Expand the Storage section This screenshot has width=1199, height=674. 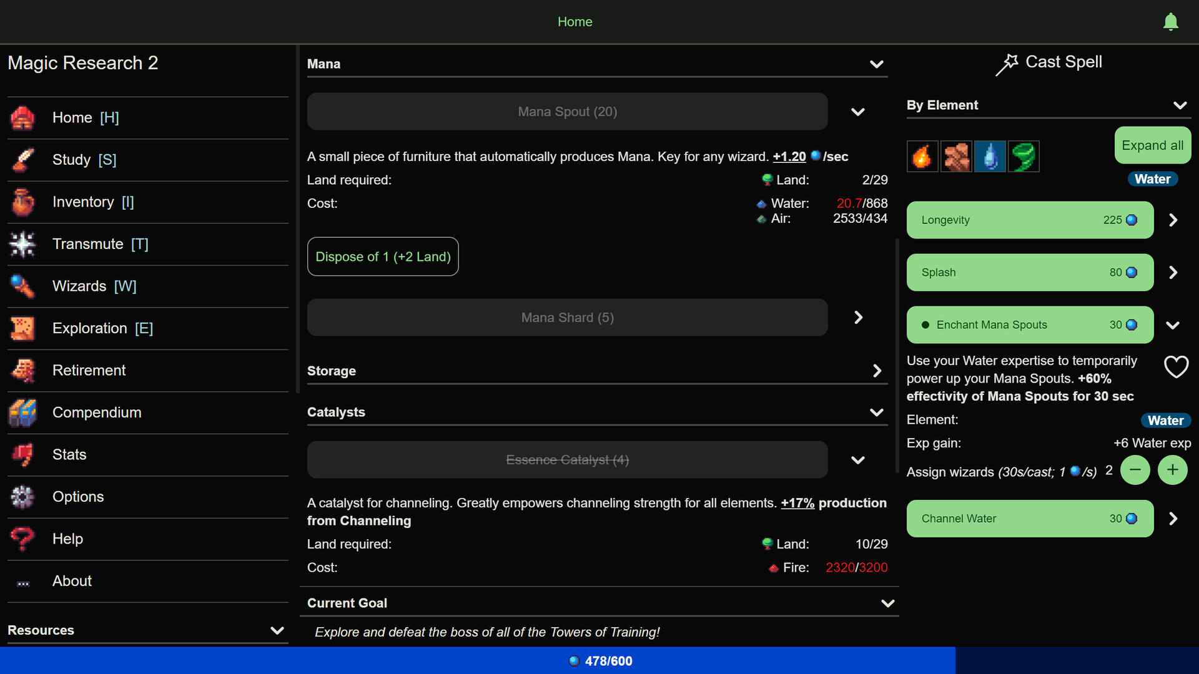pos(876,371)
